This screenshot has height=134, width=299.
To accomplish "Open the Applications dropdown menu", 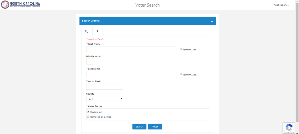I will tap(281, 5).
